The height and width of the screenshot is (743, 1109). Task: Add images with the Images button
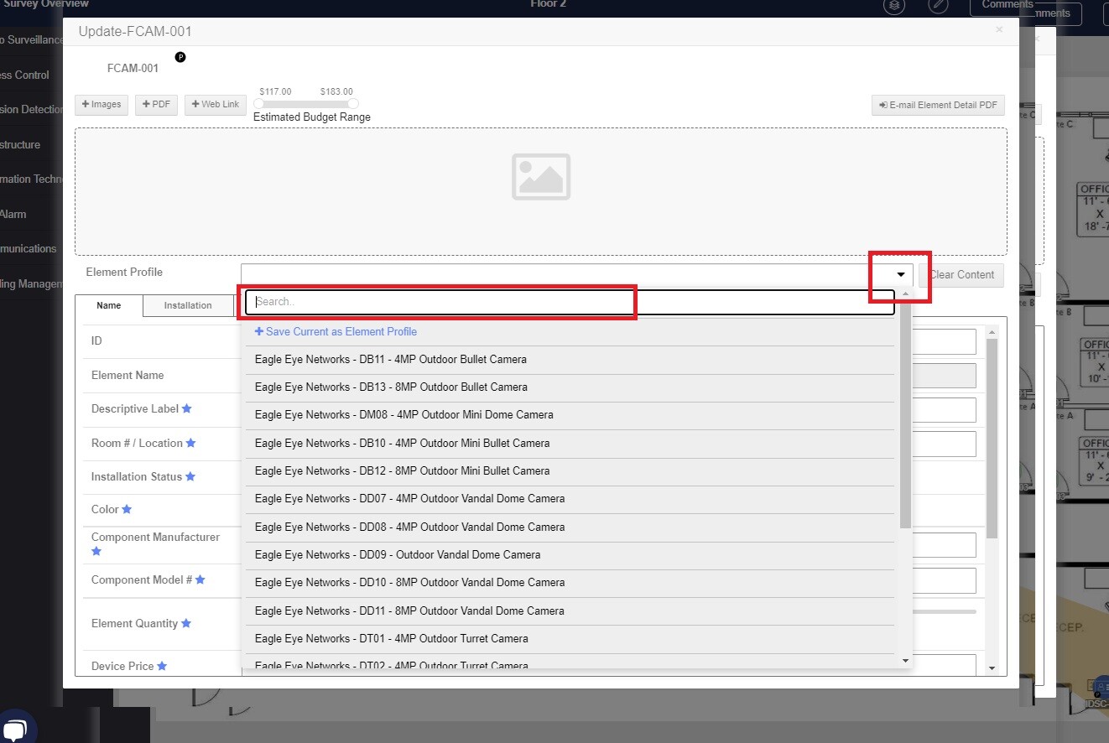click(102, 105)
